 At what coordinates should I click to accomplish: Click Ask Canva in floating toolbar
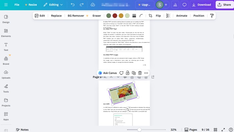click(108, 73)
